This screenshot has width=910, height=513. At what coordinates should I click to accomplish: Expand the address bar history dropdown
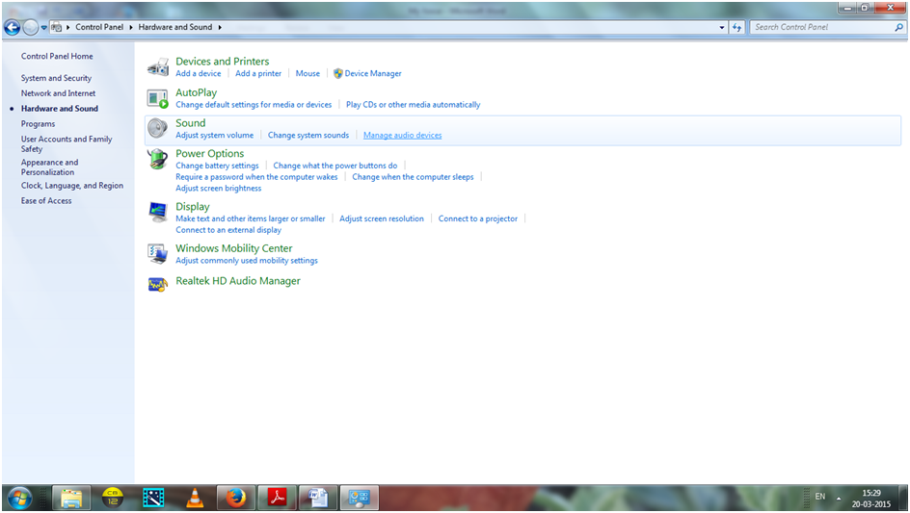click(722, 27)
